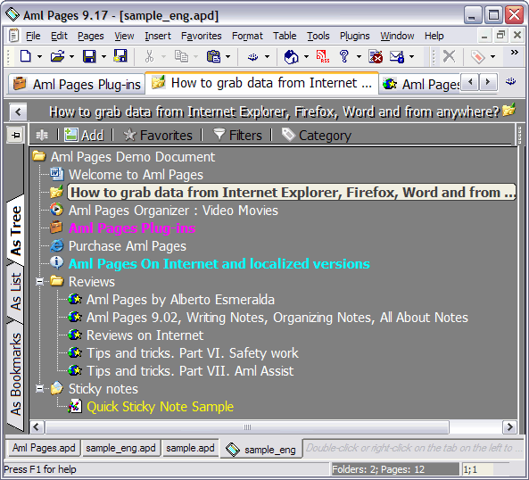Open the File menu
The image size is (529, 480).
click(x=33, y=36)
